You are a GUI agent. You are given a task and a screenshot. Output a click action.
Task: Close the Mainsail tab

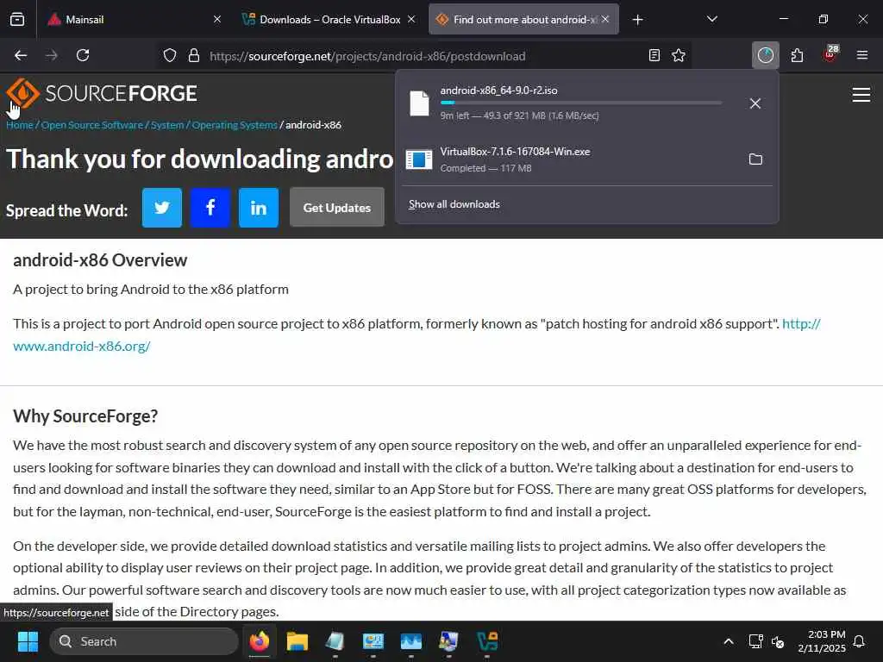217,19
